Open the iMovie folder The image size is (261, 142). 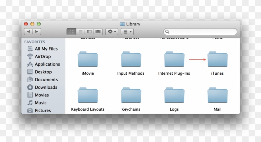click(88, 59)
